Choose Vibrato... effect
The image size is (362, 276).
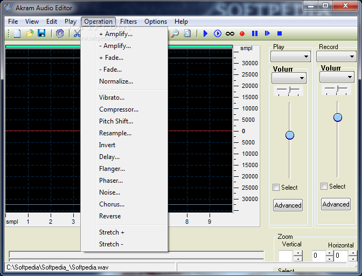[x=124, y=98]
